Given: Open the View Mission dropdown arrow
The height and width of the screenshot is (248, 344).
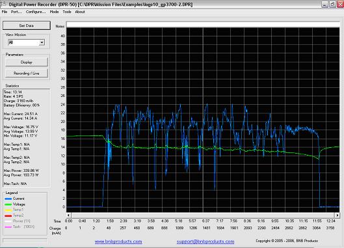Looking at the screenshot, I should pyautogui.click(x=42, y=42).
